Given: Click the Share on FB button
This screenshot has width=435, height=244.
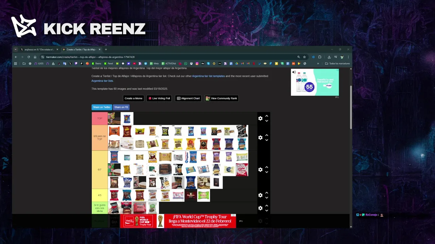Looking at the screenshot, I should pyautogui.click(x=121, y=107).
